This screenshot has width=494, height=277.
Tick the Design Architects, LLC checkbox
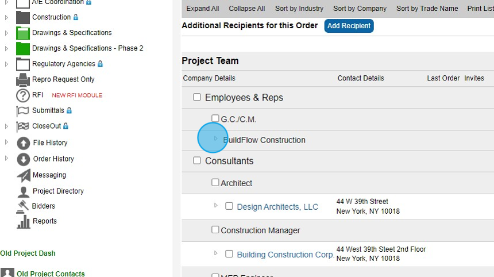coord(229,206)
